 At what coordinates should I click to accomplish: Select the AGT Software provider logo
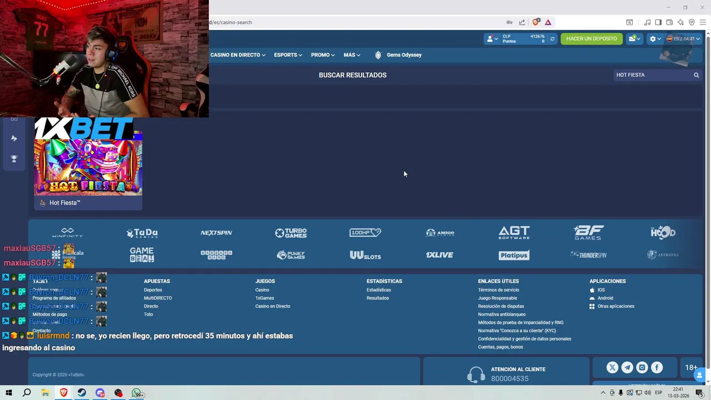[514, 233]
